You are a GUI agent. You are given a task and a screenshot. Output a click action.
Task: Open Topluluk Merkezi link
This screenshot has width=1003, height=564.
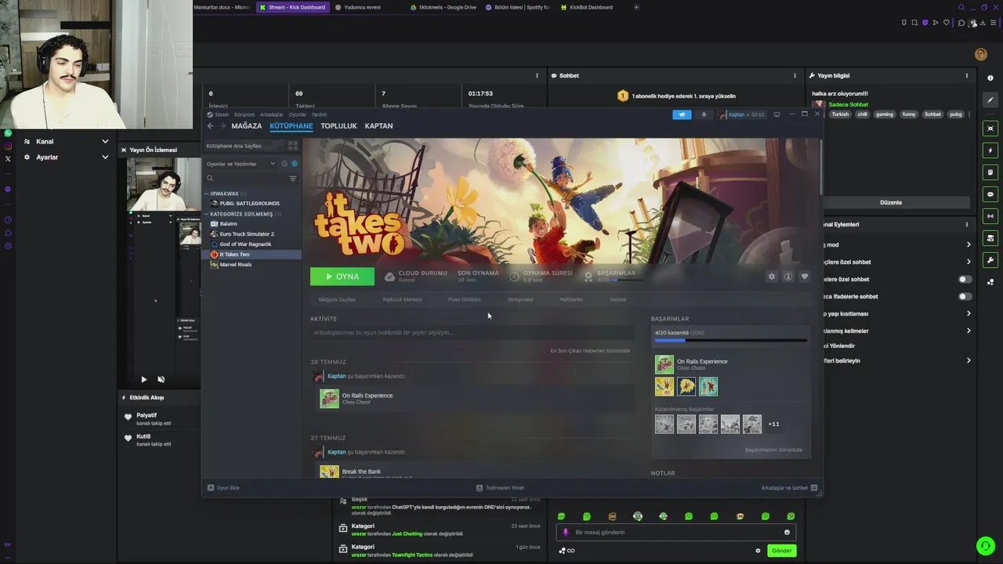(x=402, y=299)
